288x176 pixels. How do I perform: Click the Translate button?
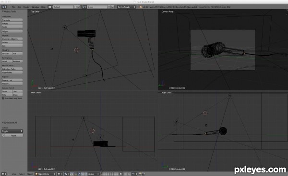tap(12, 20)
